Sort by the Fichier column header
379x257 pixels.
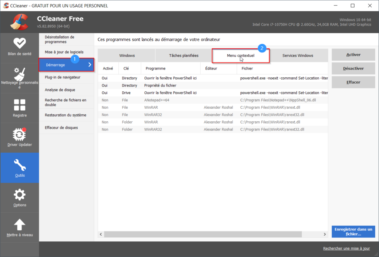[x=282, y=68]
